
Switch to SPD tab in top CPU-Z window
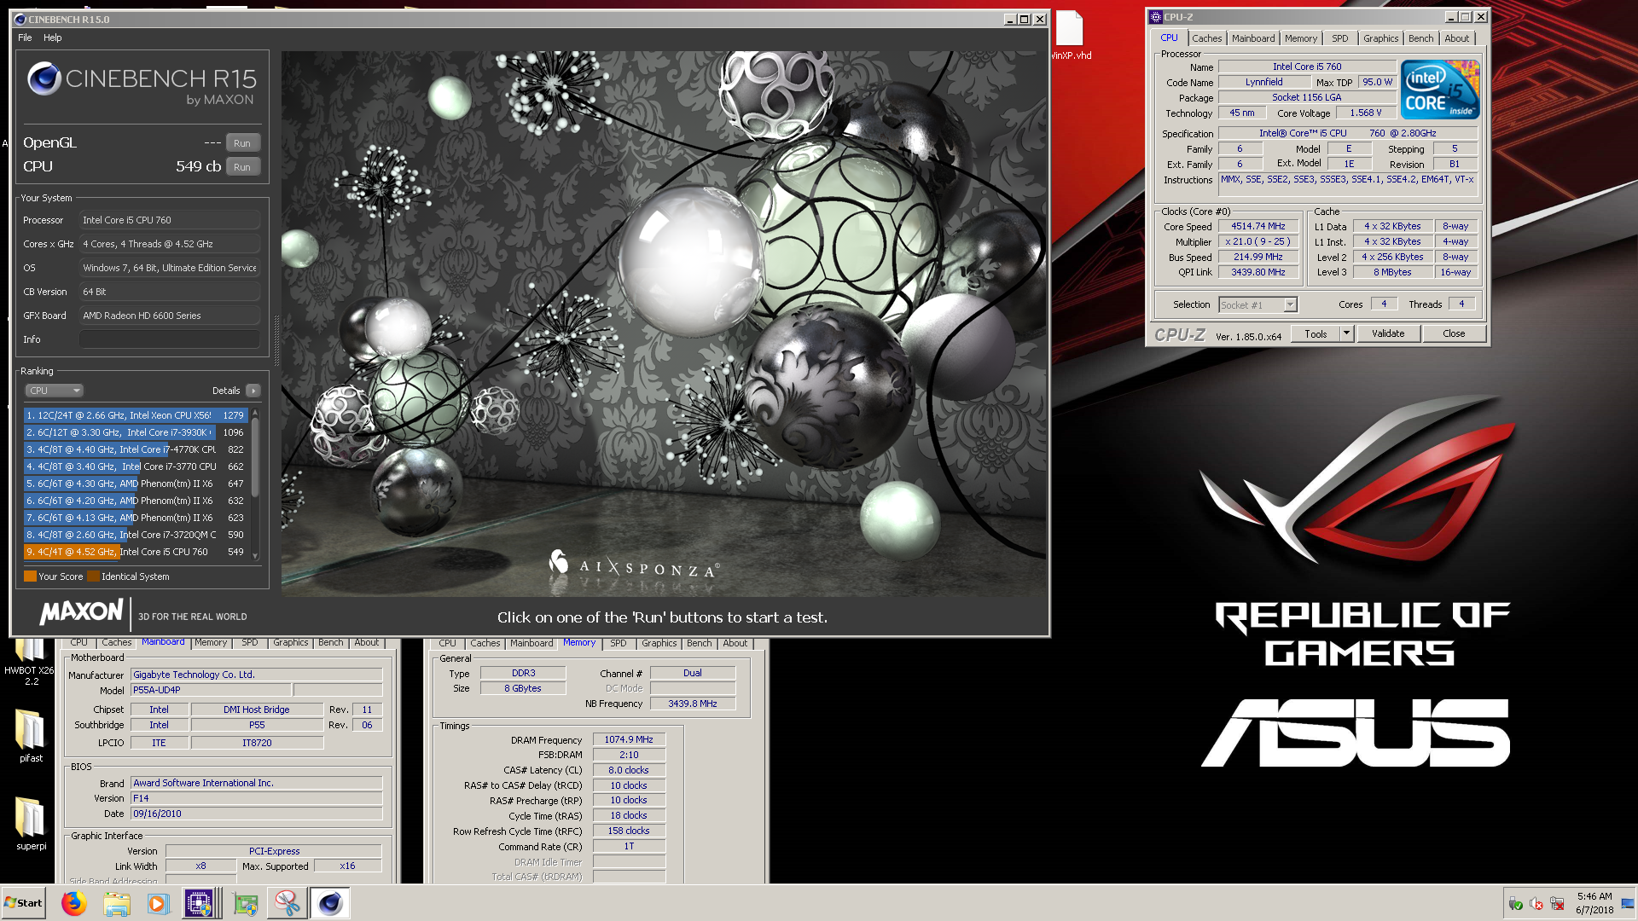coord(1339,38)
